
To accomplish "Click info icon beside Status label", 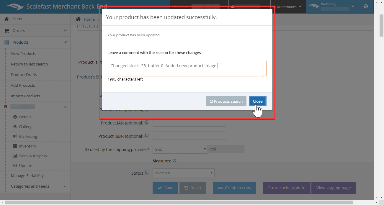I will [147, 173].
